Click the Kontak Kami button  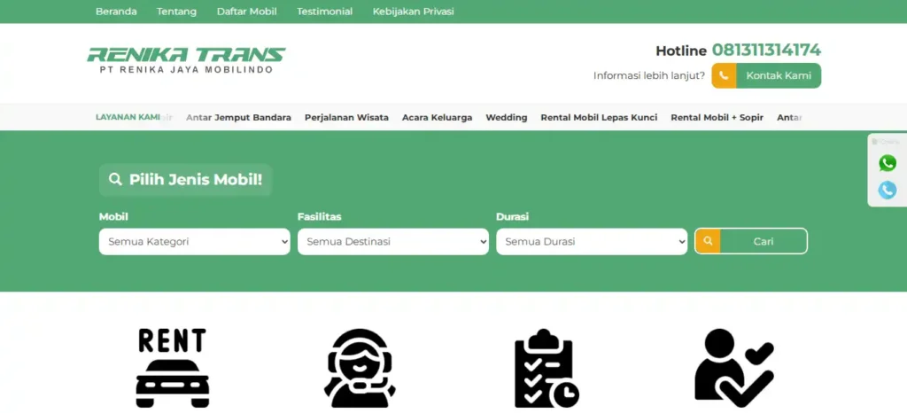pyautogui.click(x=766, y=75)
